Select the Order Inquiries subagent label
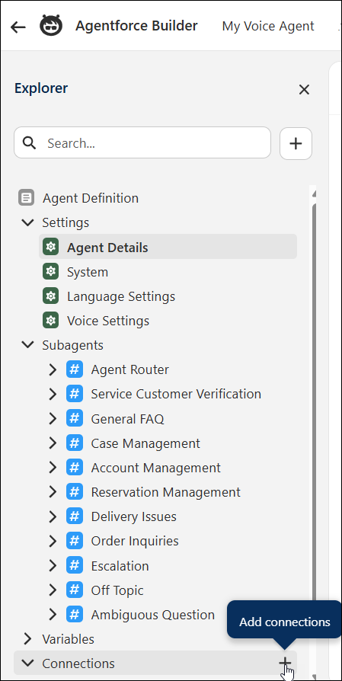The width and height of the screenshot is (342, 681). point(135,541)
